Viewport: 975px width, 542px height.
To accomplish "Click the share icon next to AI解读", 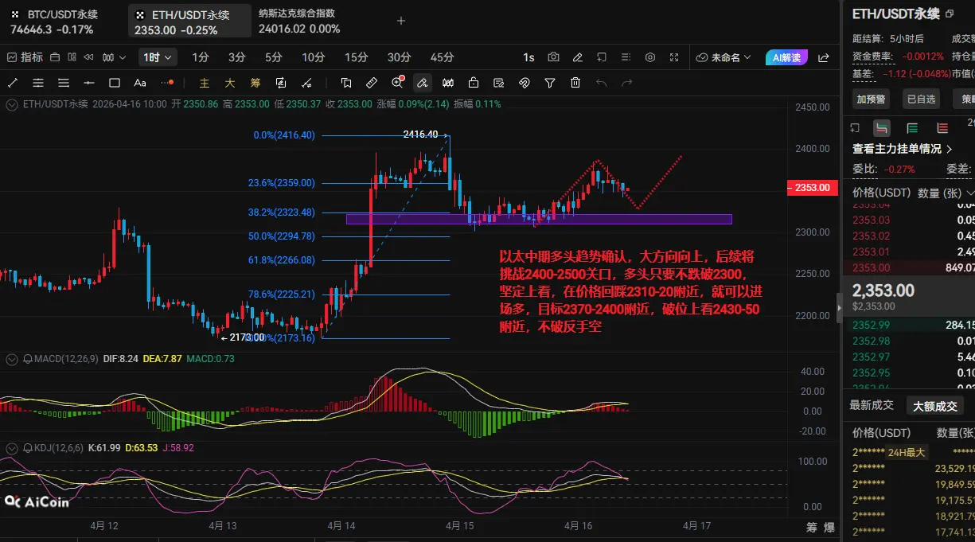I will click(x=824, y=57).
